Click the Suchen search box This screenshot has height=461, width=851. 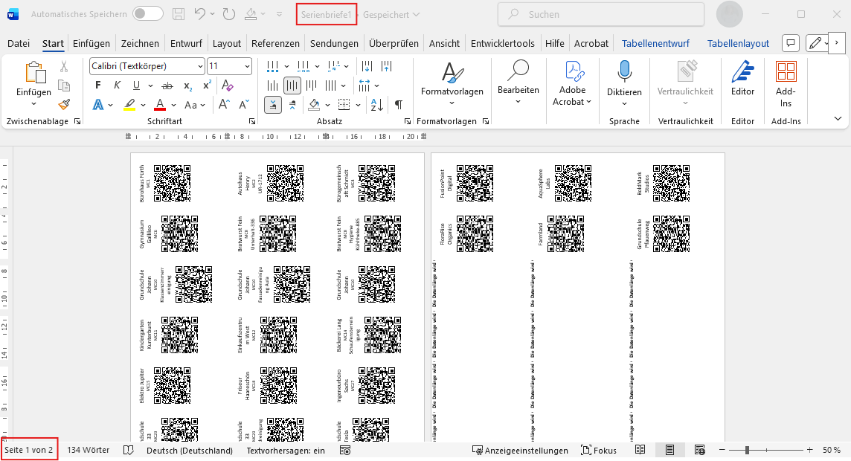coord(601,14)
